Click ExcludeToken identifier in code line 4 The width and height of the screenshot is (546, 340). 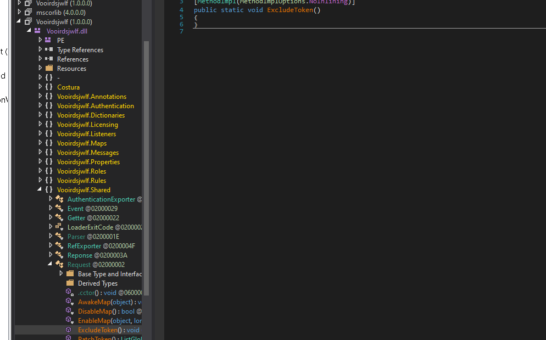290,10
